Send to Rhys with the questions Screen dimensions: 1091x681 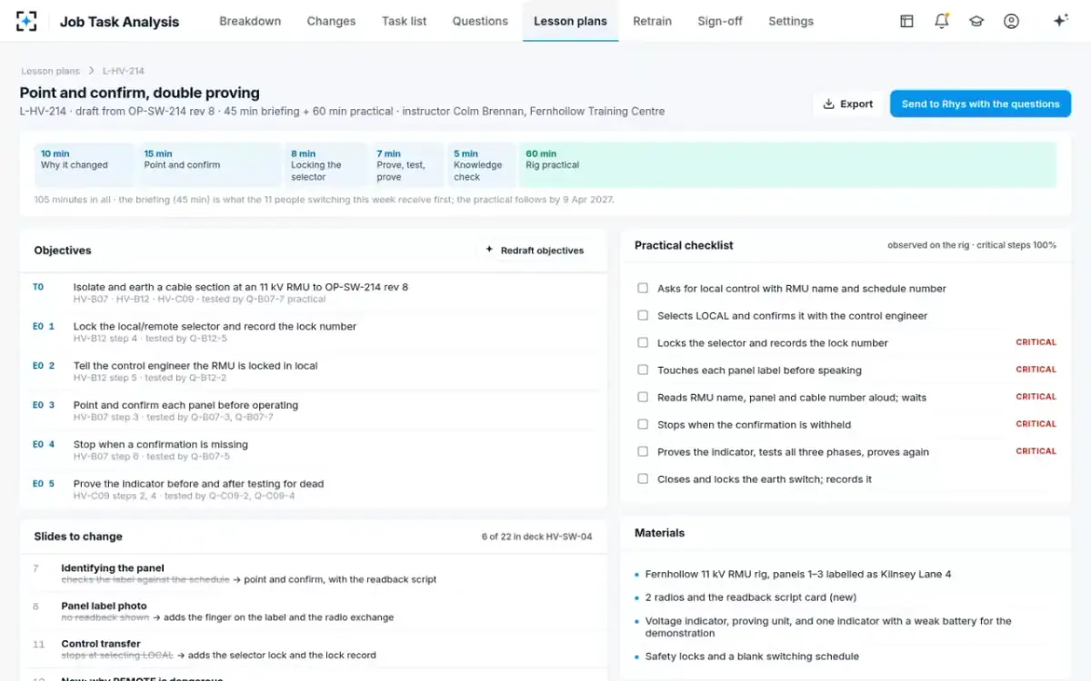tap(980, 104)
